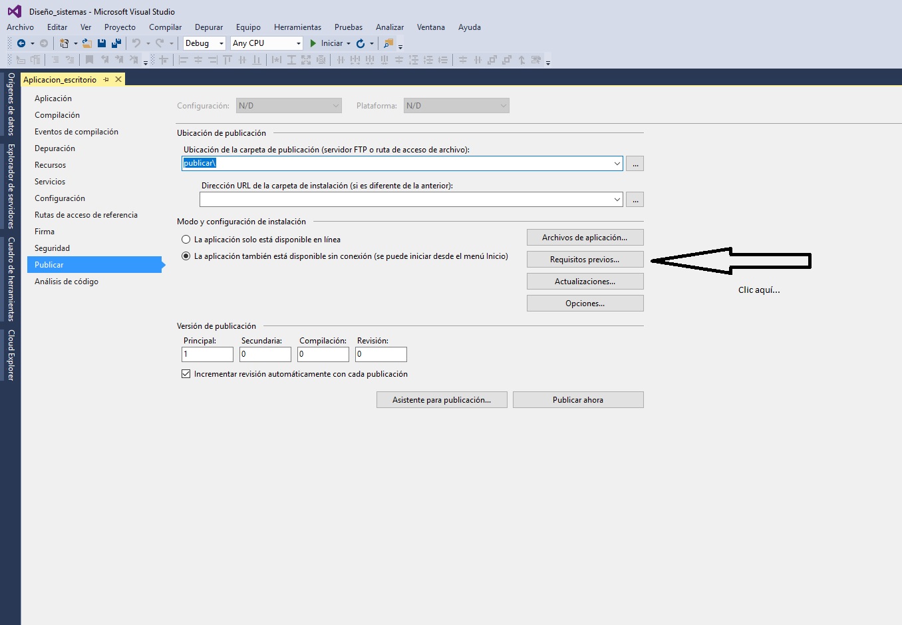The height and width of the screenshot is (625, 902).
Task: Switch to the Seguridad settings tab
Action: (52, 248)
